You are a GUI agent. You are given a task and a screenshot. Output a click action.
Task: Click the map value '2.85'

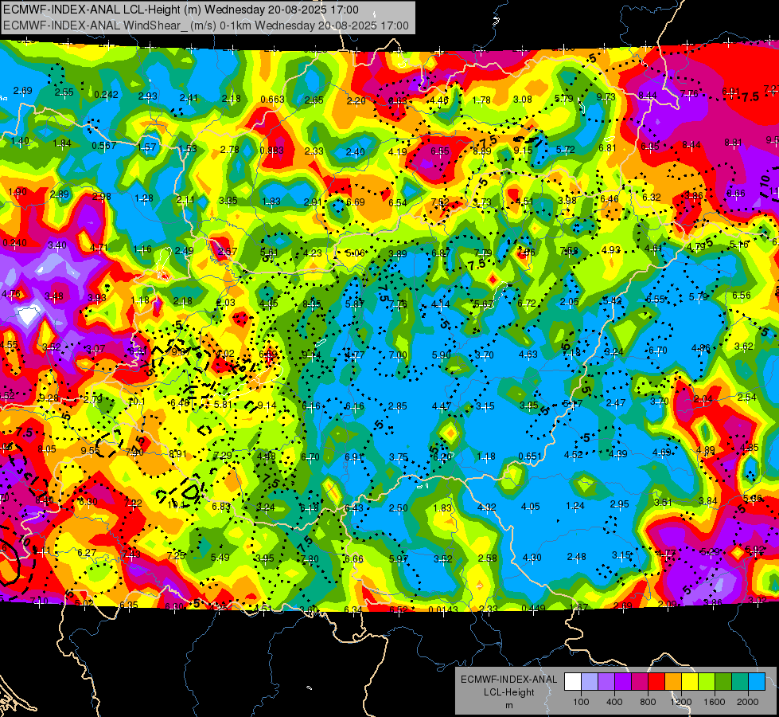(x=398, y=406)
